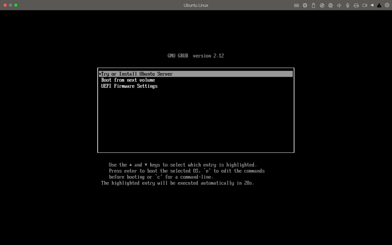Screen dimensions: 392x245
Task: Open UEFI Firmware Settings
Action: pos(129,86)
